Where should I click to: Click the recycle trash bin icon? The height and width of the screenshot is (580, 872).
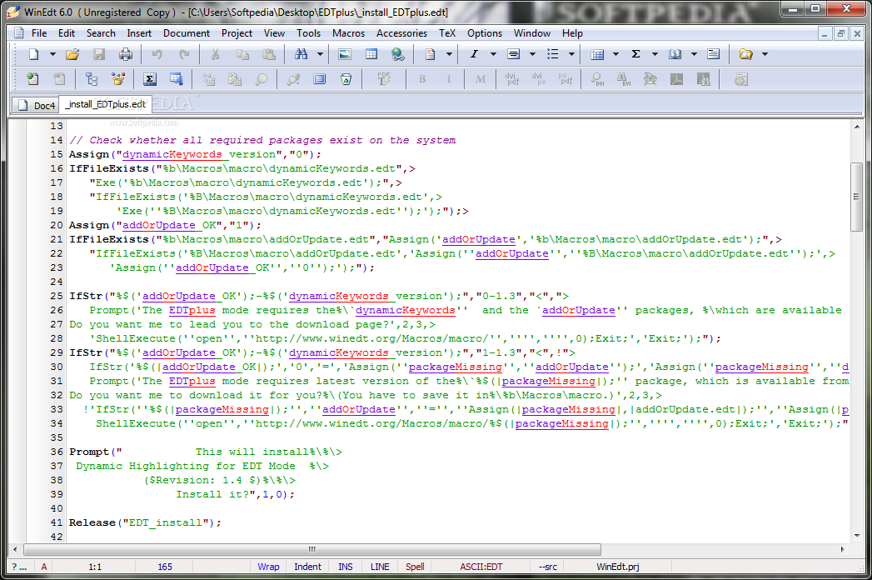(x=346, y=80)
